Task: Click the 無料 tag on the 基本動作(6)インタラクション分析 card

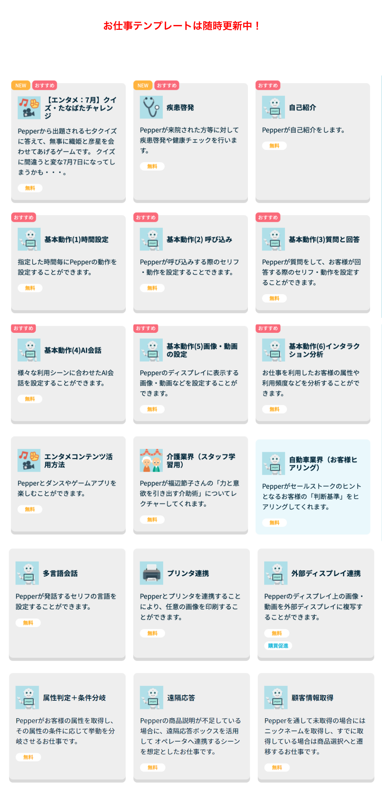Action: click(x=275, y=409)
